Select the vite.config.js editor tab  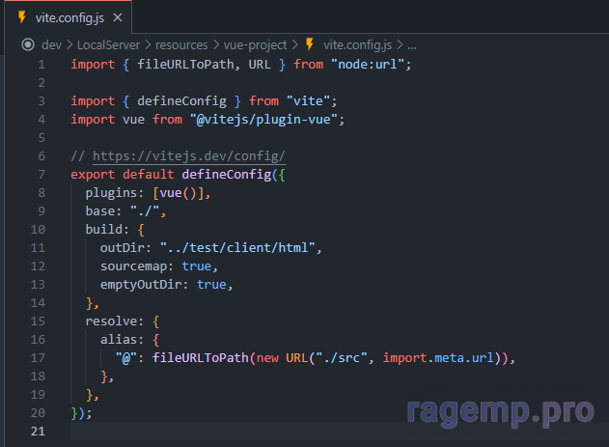click(68, 17)
